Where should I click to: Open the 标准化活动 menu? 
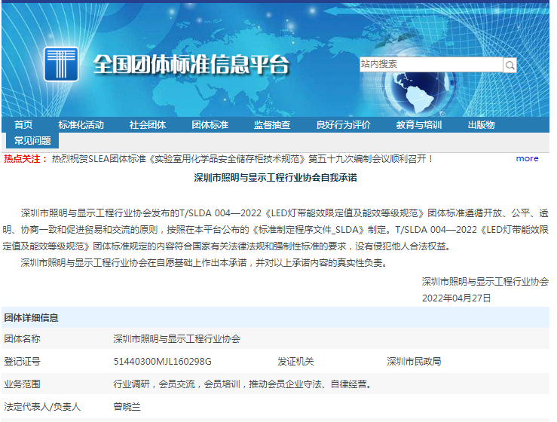click(81, 124)
